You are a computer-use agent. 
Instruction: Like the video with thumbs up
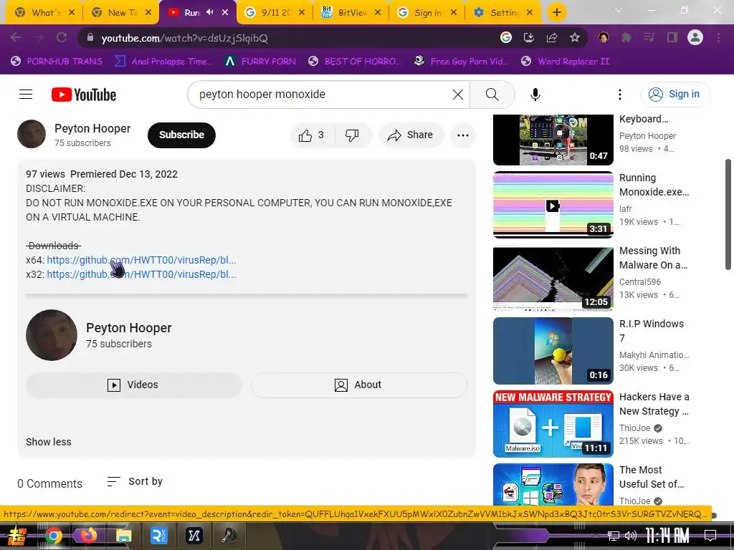313,135
